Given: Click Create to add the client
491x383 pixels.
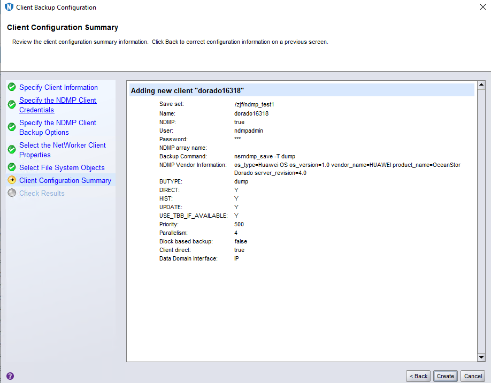Looking at the screenshot, I should (x=446, y=376).
